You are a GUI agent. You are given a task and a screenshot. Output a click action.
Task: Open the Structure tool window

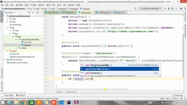point(2,73)
